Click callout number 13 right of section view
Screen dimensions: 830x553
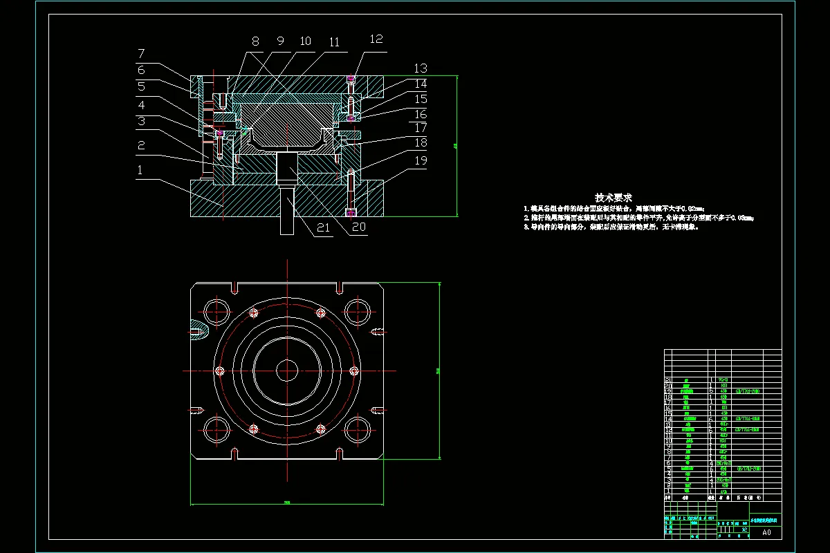pyautogui.click(x=421, y=68)
